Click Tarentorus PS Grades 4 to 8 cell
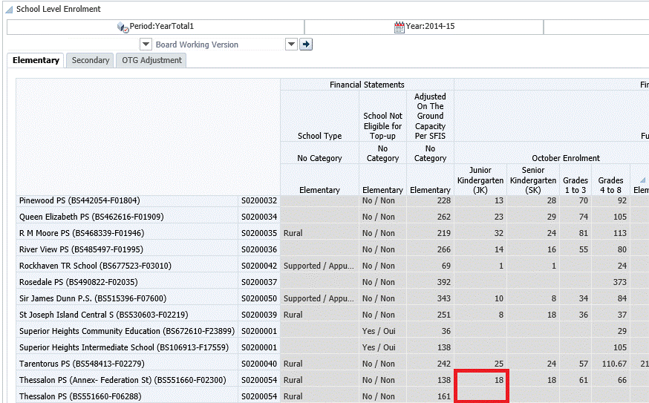649x403 pixels. coord(611,364)
